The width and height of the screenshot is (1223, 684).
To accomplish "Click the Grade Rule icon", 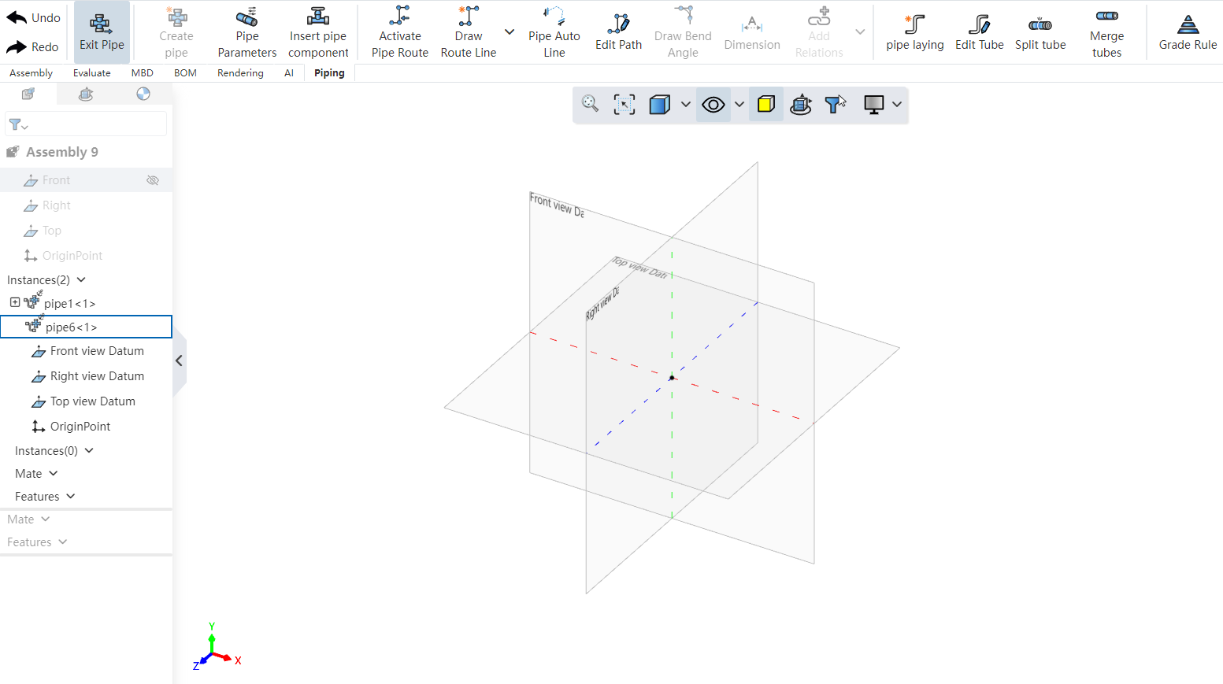I will [1188, 33].
